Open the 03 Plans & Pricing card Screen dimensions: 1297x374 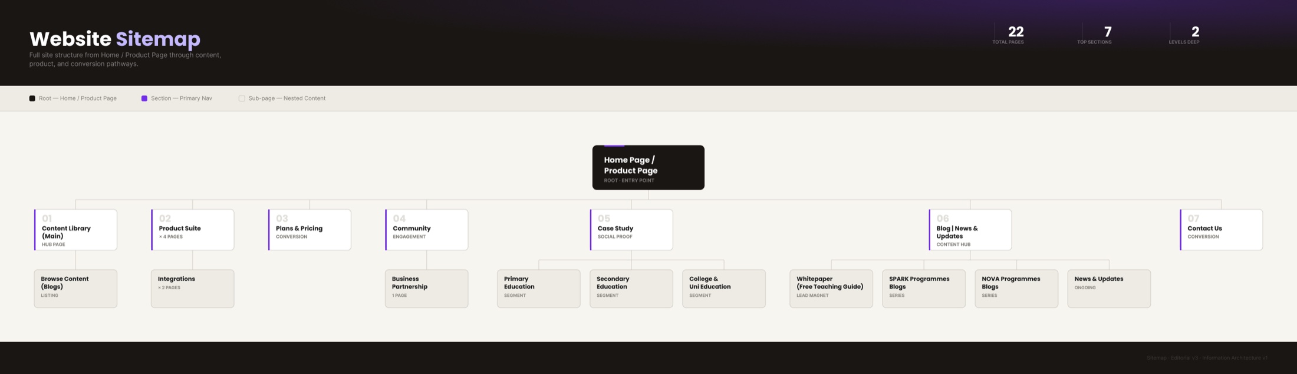(x=310, y=230)
